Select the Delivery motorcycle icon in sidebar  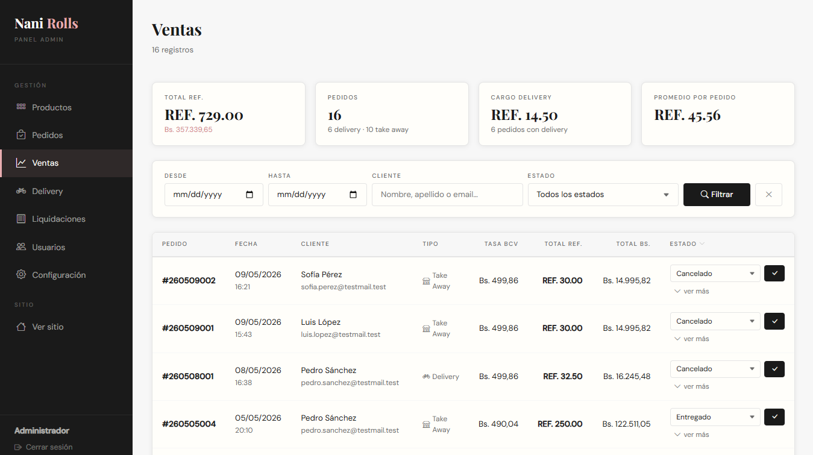(21, 191)
